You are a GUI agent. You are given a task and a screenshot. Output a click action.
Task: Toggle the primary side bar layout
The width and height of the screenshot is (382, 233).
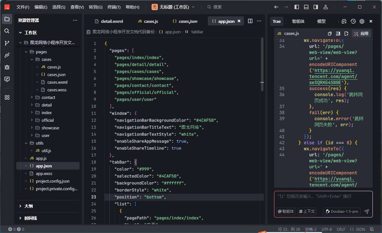[297, 7]
